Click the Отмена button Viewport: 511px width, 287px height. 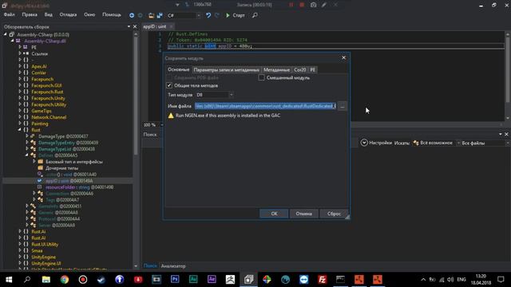click(x=303, y=214)
